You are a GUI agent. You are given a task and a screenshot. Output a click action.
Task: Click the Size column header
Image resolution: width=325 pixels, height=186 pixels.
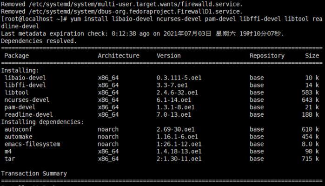click(312, 56)
